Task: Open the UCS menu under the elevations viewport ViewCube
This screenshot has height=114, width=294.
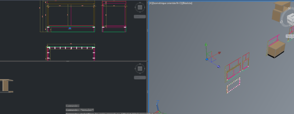Action: [x=140, y=16]
